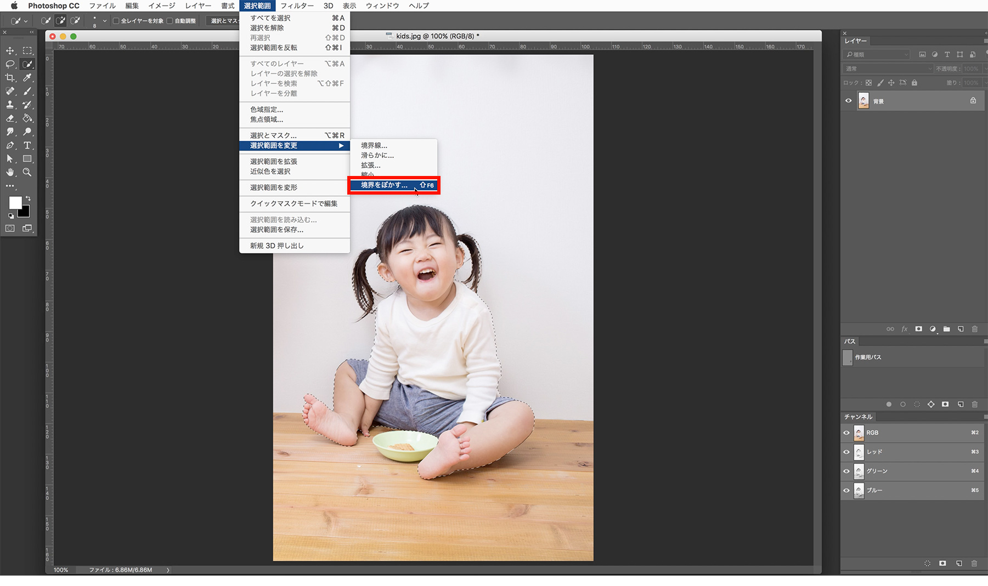The height and width of the screenshot is (586, 988).
Task: Select the Lasso tool
Action: 10,64
